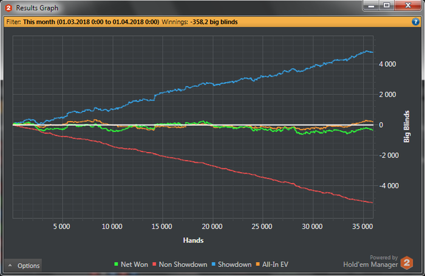The height and width of the screenshot is (276, 425).
Task: Click the Hold'em Manager 2 title bar icon
Action: pos(8,8)
